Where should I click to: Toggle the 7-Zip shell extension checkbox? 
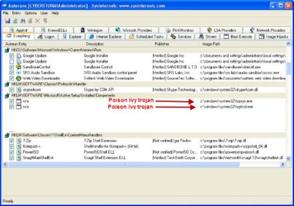[11, 141]
